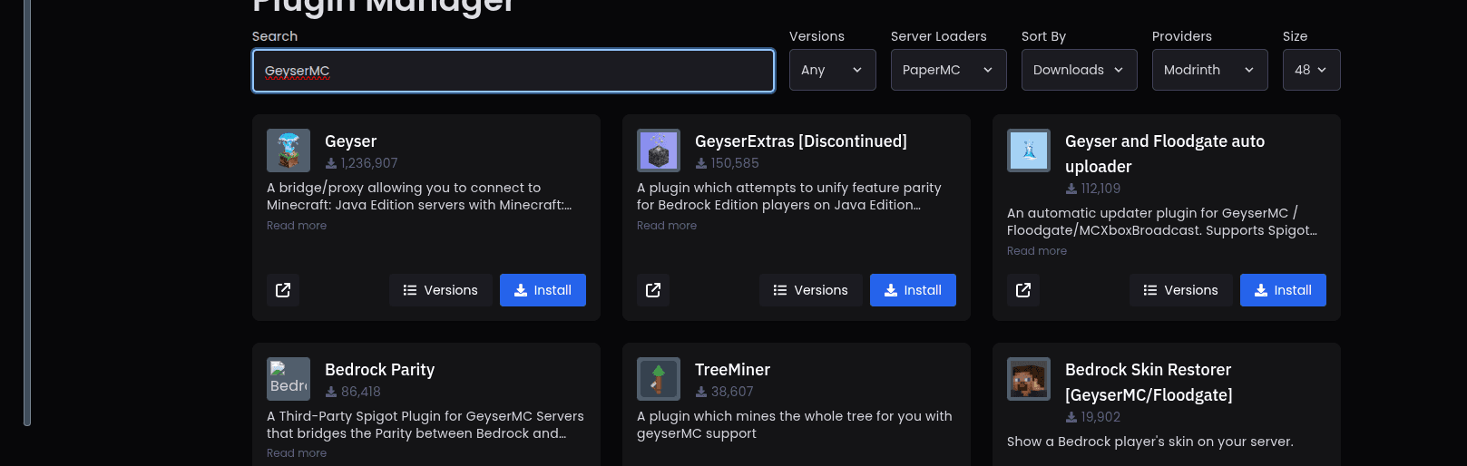Open the Providers Modrinth dropdown
Viewport: 1467px width, 466px height.
1209,70
